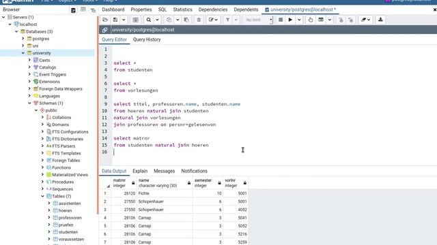Select the localhost server node
Screen dimensions: 437x245
[28, 24]
